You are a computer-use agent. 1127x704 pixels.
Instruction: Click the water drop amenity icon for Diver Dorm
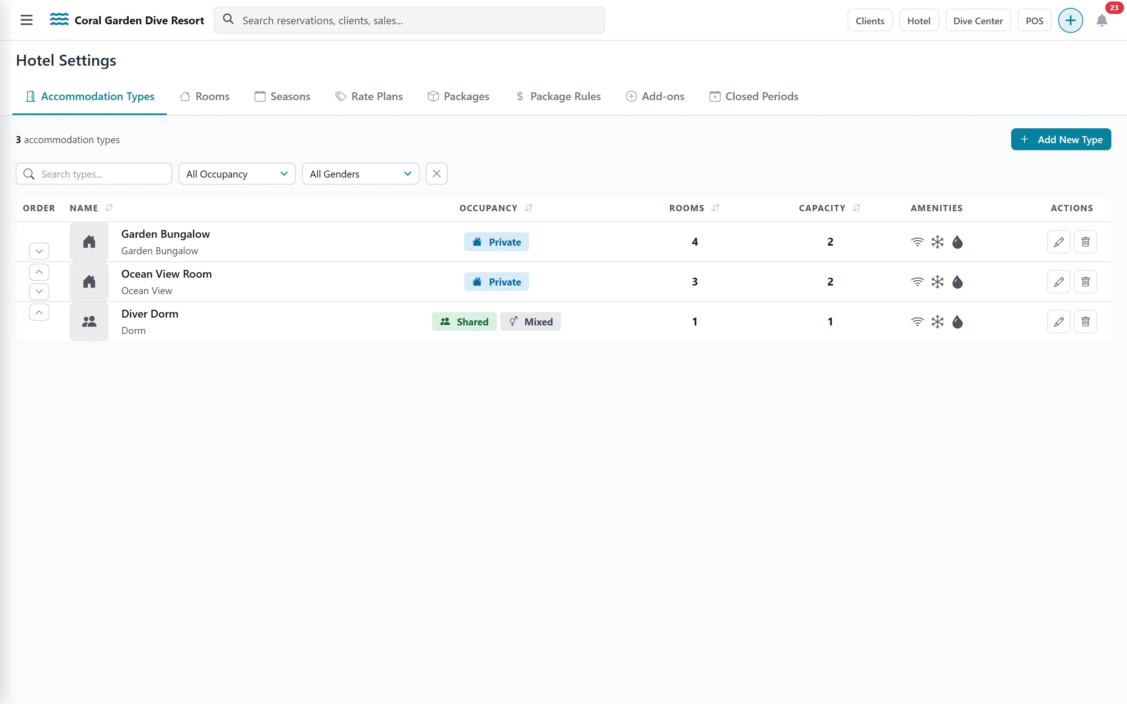click(x=958, y=322)
